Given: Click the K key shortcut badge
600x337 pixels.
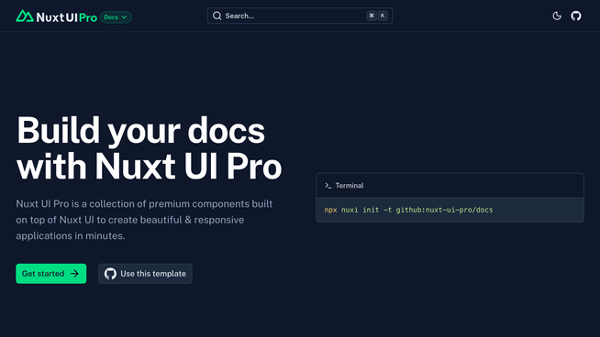Looking at the screenshot, I should point(383,16).
